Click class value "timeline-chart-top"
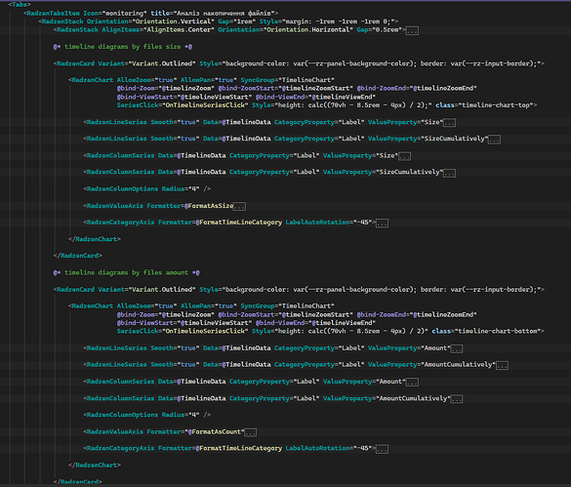The image size is (571, 487). pos(496,105)
